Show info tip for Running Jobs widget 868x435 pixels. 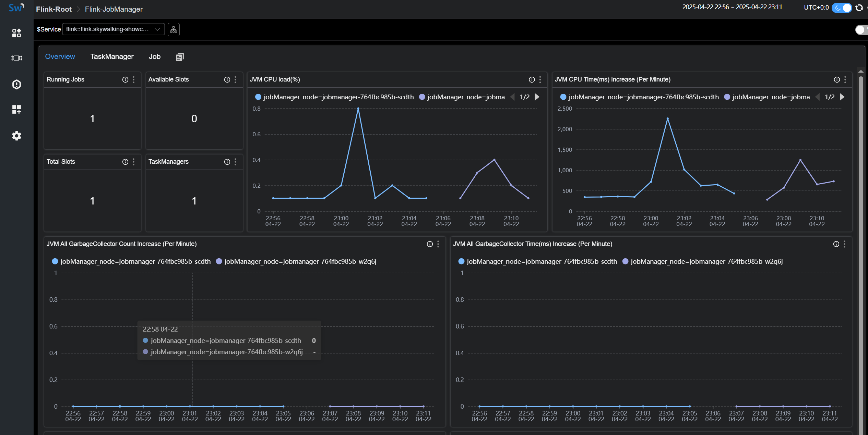coord(125,79)
